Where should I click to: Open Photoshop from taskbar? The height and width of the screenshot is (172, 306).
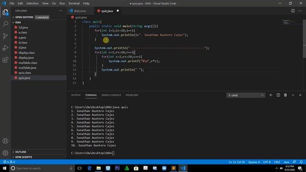pyautogui.click(x=117, y=168)
